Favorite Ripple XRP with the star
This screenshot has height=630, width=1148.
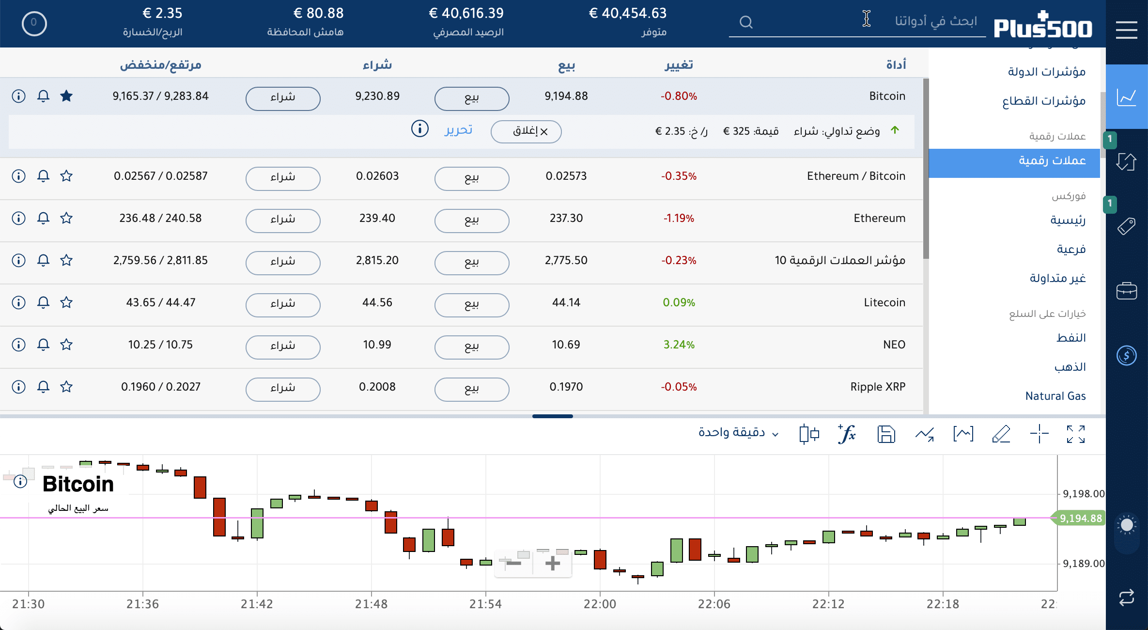coord(66,387)
